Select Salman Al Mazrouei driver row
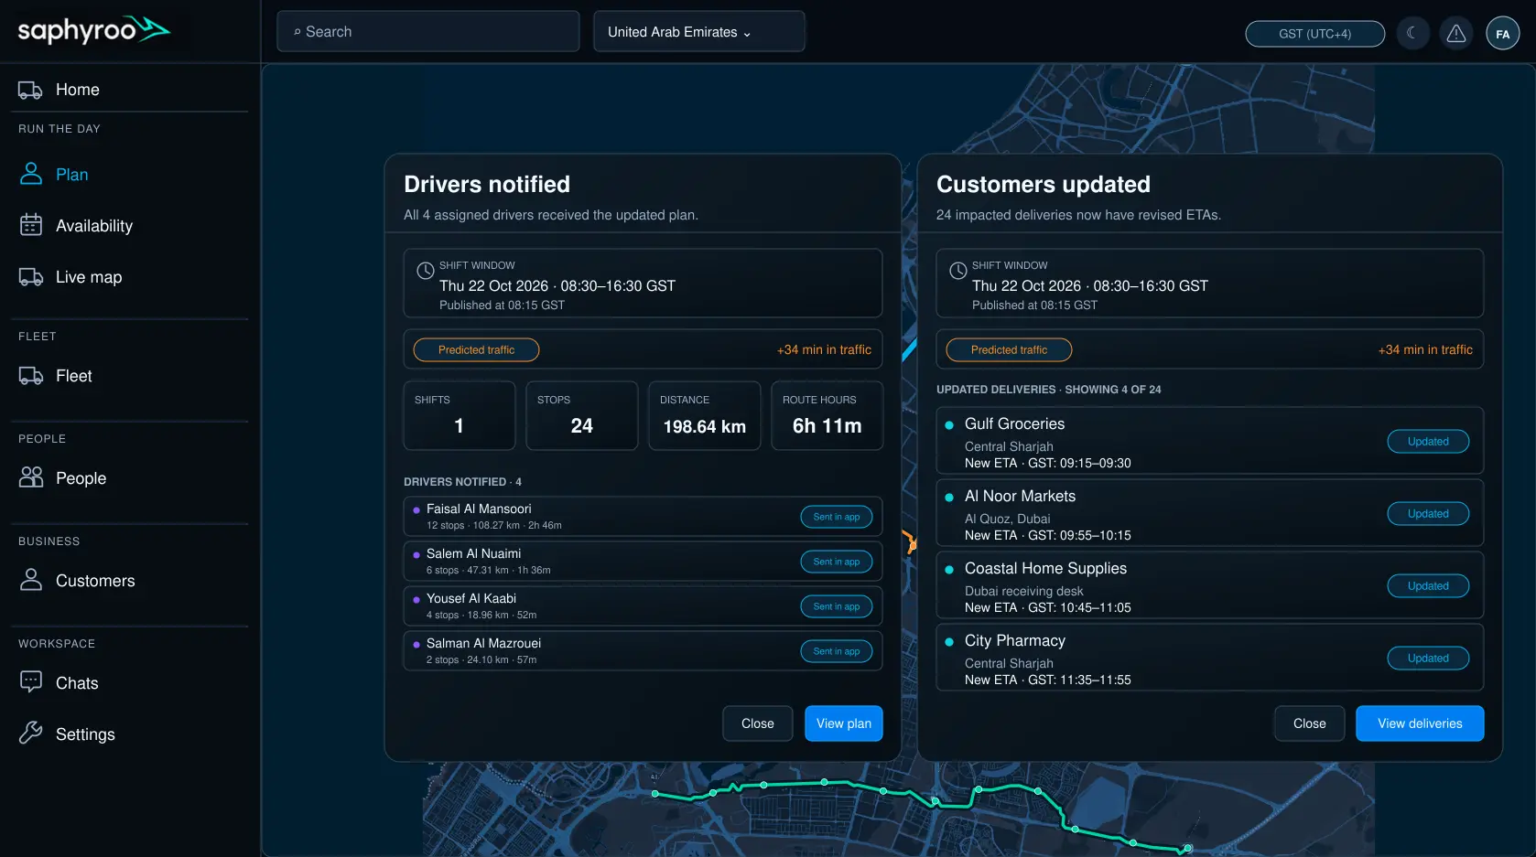 (x=643, y=651)
